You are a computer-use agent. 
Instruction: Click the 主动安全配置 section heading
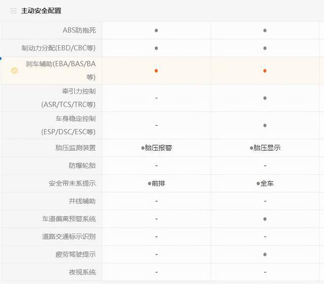pos(41,11)
